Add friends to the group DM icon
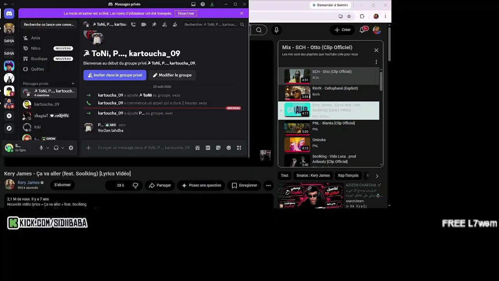This screenshot has height=281, width=499. point(165,24)
